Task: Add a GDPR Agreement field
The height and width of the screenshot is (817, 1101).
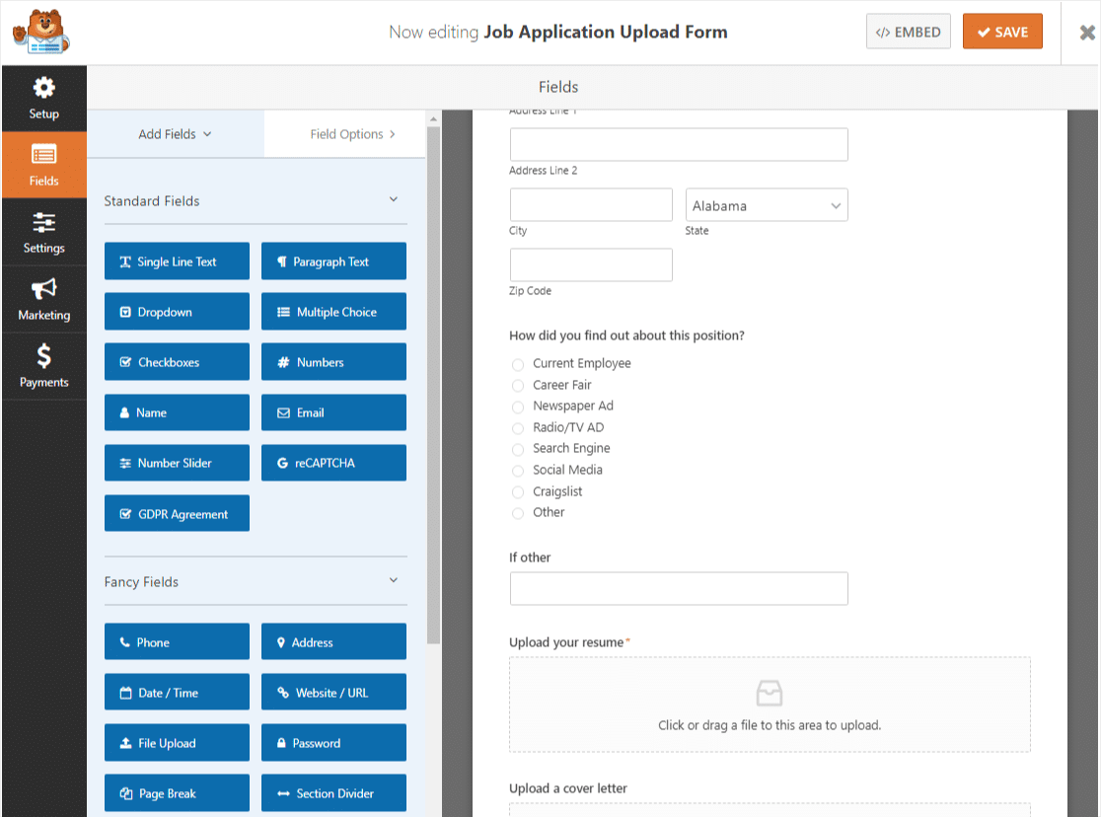Action: pos(177,513)
